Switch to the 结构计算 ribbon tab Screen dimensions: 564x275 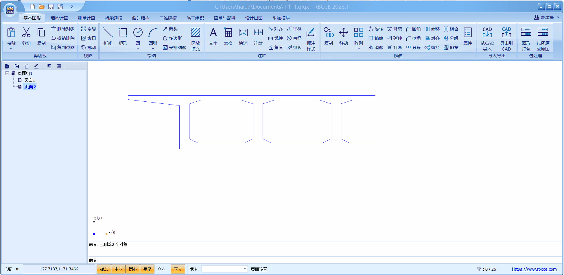59,18
